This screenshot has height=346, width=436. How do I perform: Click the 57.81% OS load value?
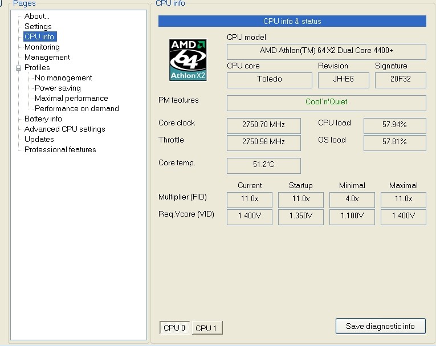tap(394, 143)
